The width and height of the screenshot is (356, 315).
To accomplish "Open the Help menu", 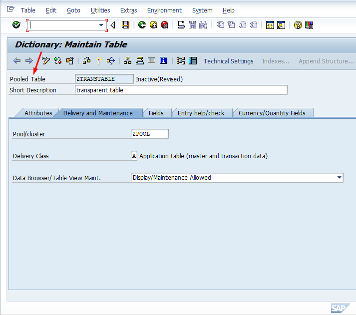I will point(228,10).
